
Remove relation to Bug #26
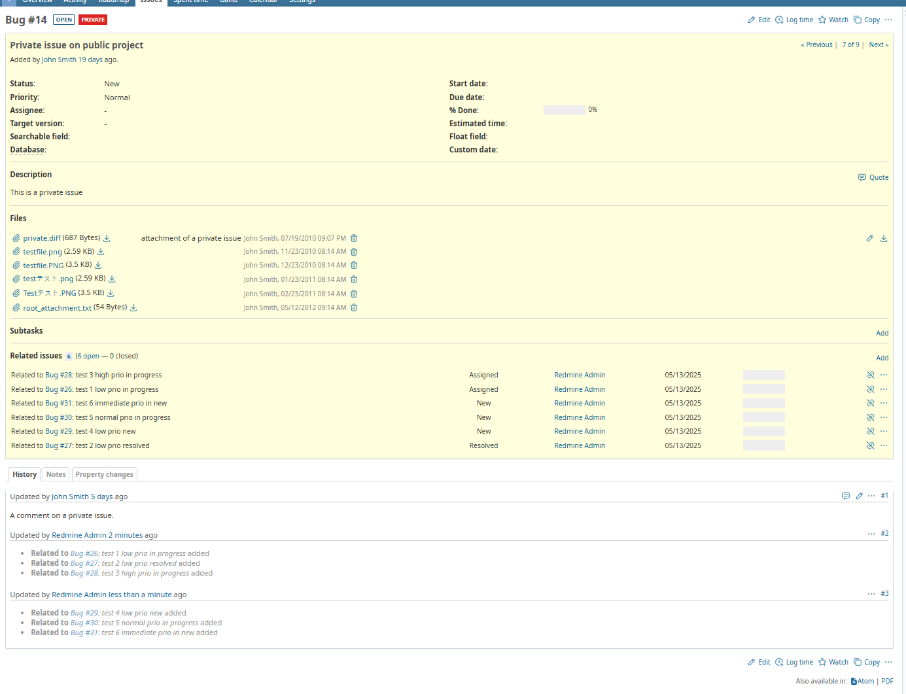(871, 389)
